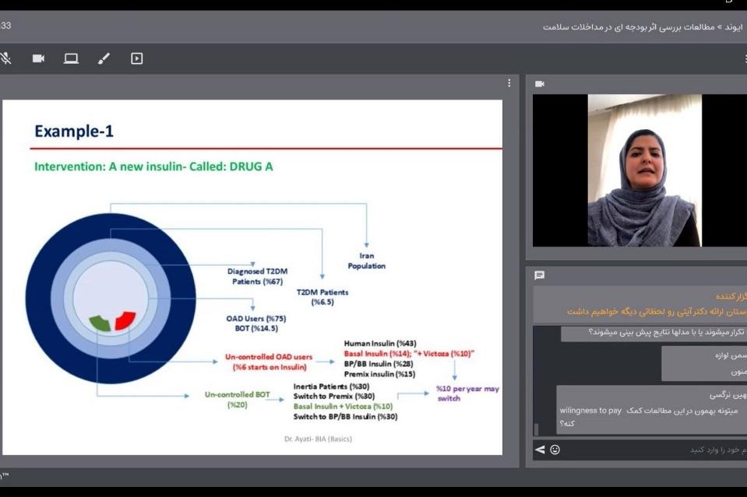This screenshot has height=497, width=747.
Task: Unmute the microphone in the toolbar
Action: pos(5,58)
